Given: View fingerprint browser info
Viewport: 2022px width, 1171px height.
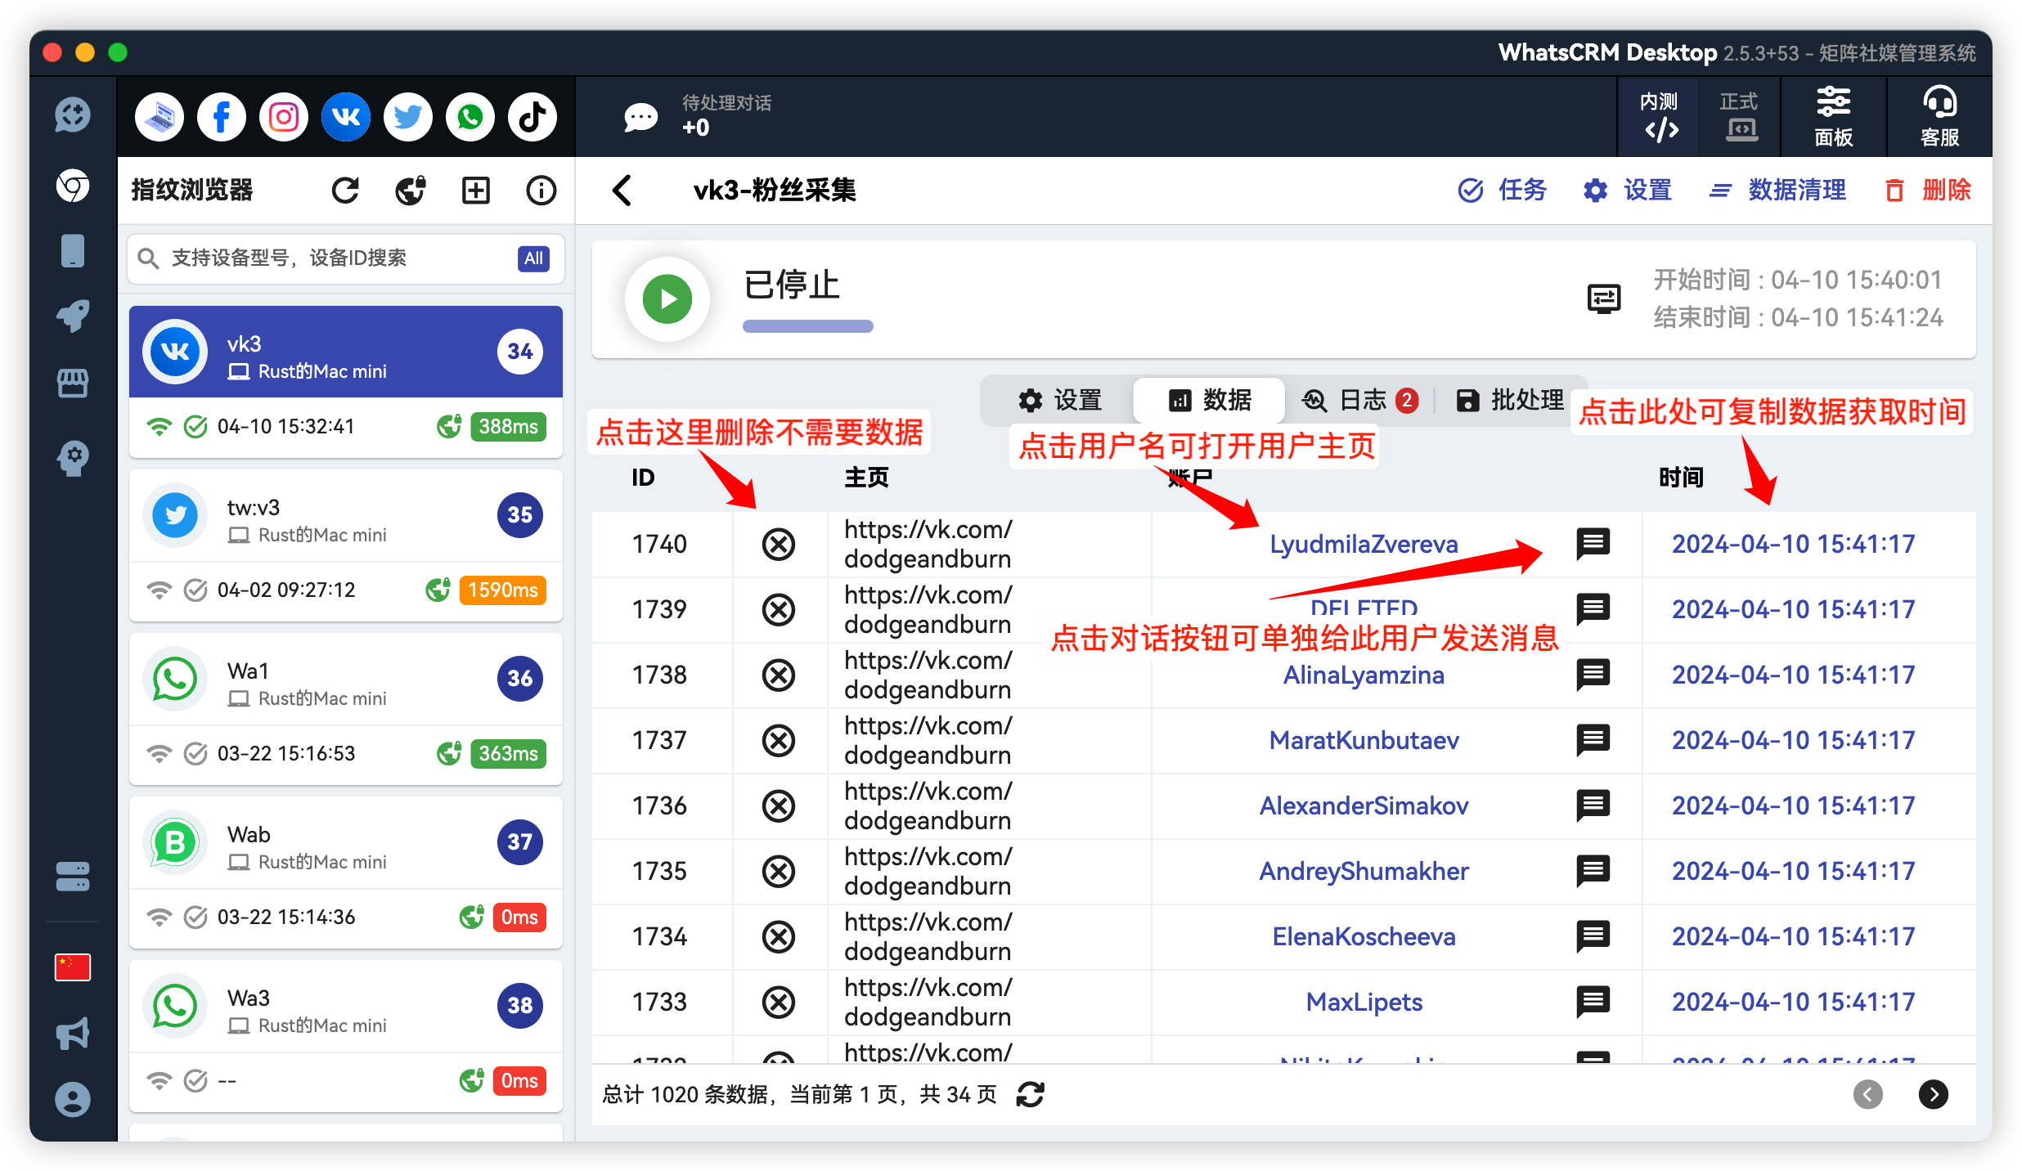Looking at the screenshot, I should 541,190.
